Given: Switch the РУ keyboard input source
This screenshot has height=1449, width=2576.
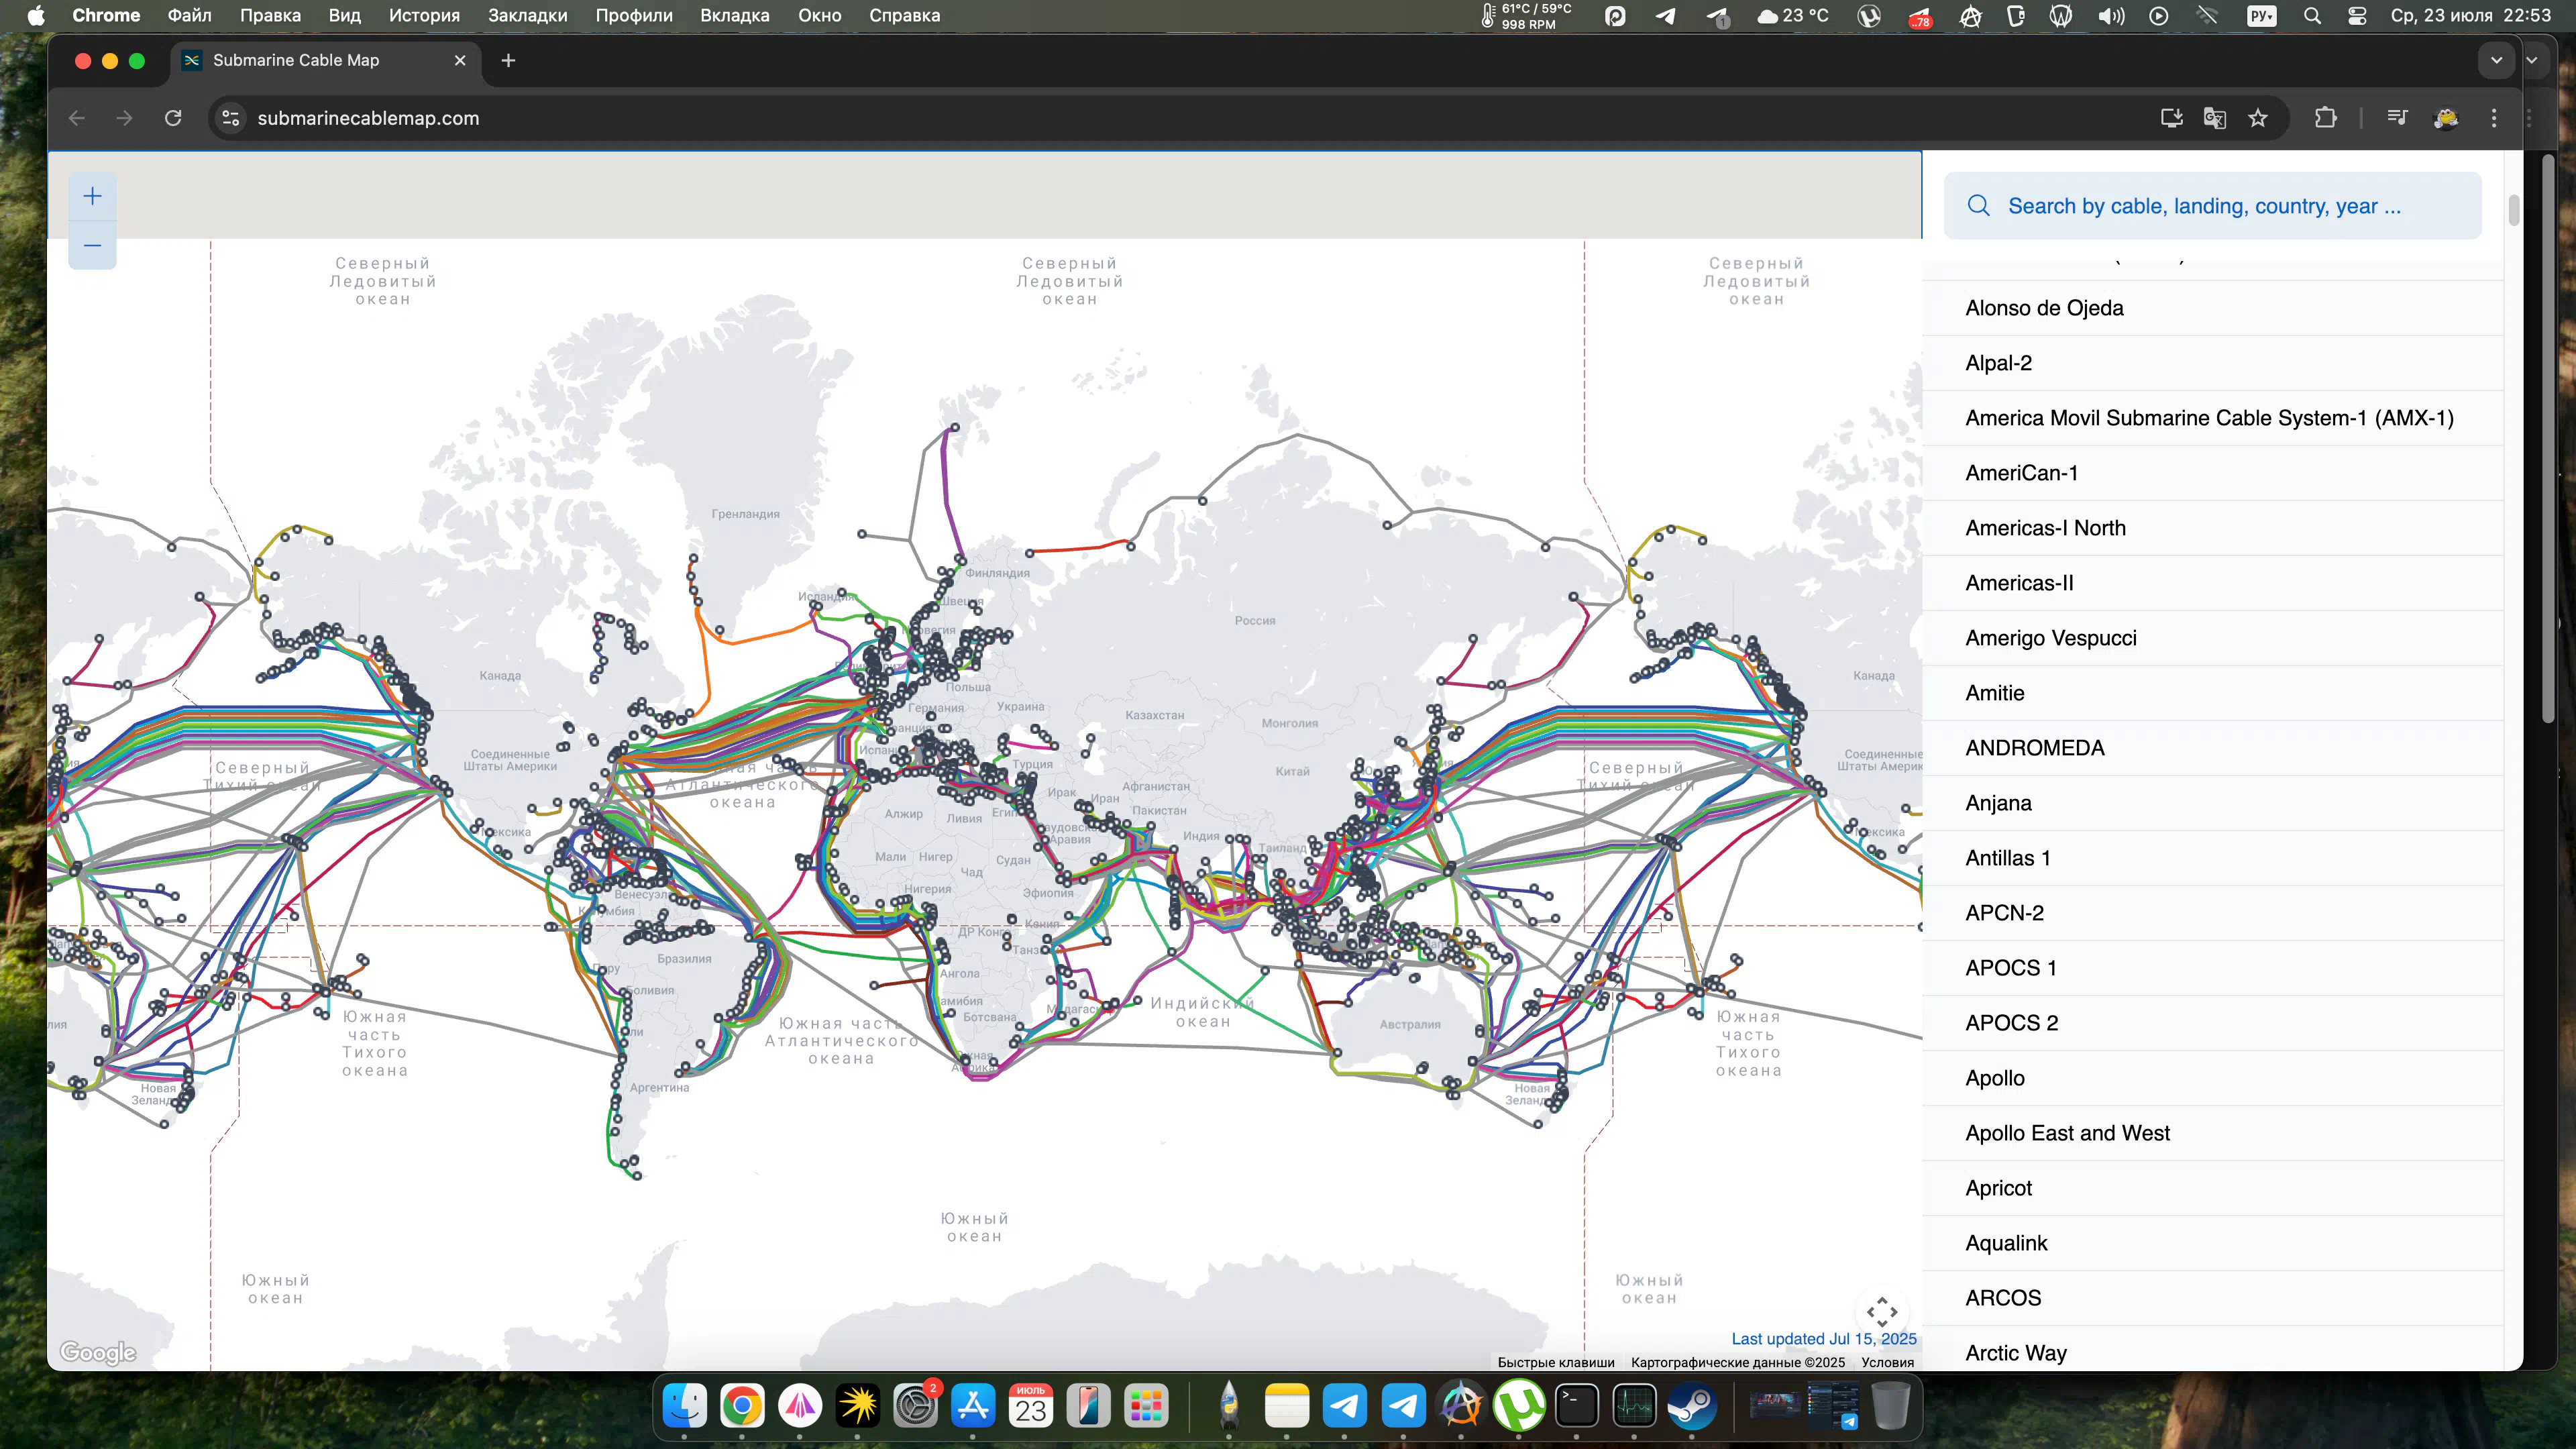Looking at the screenshot, I should pos(2261,15).
